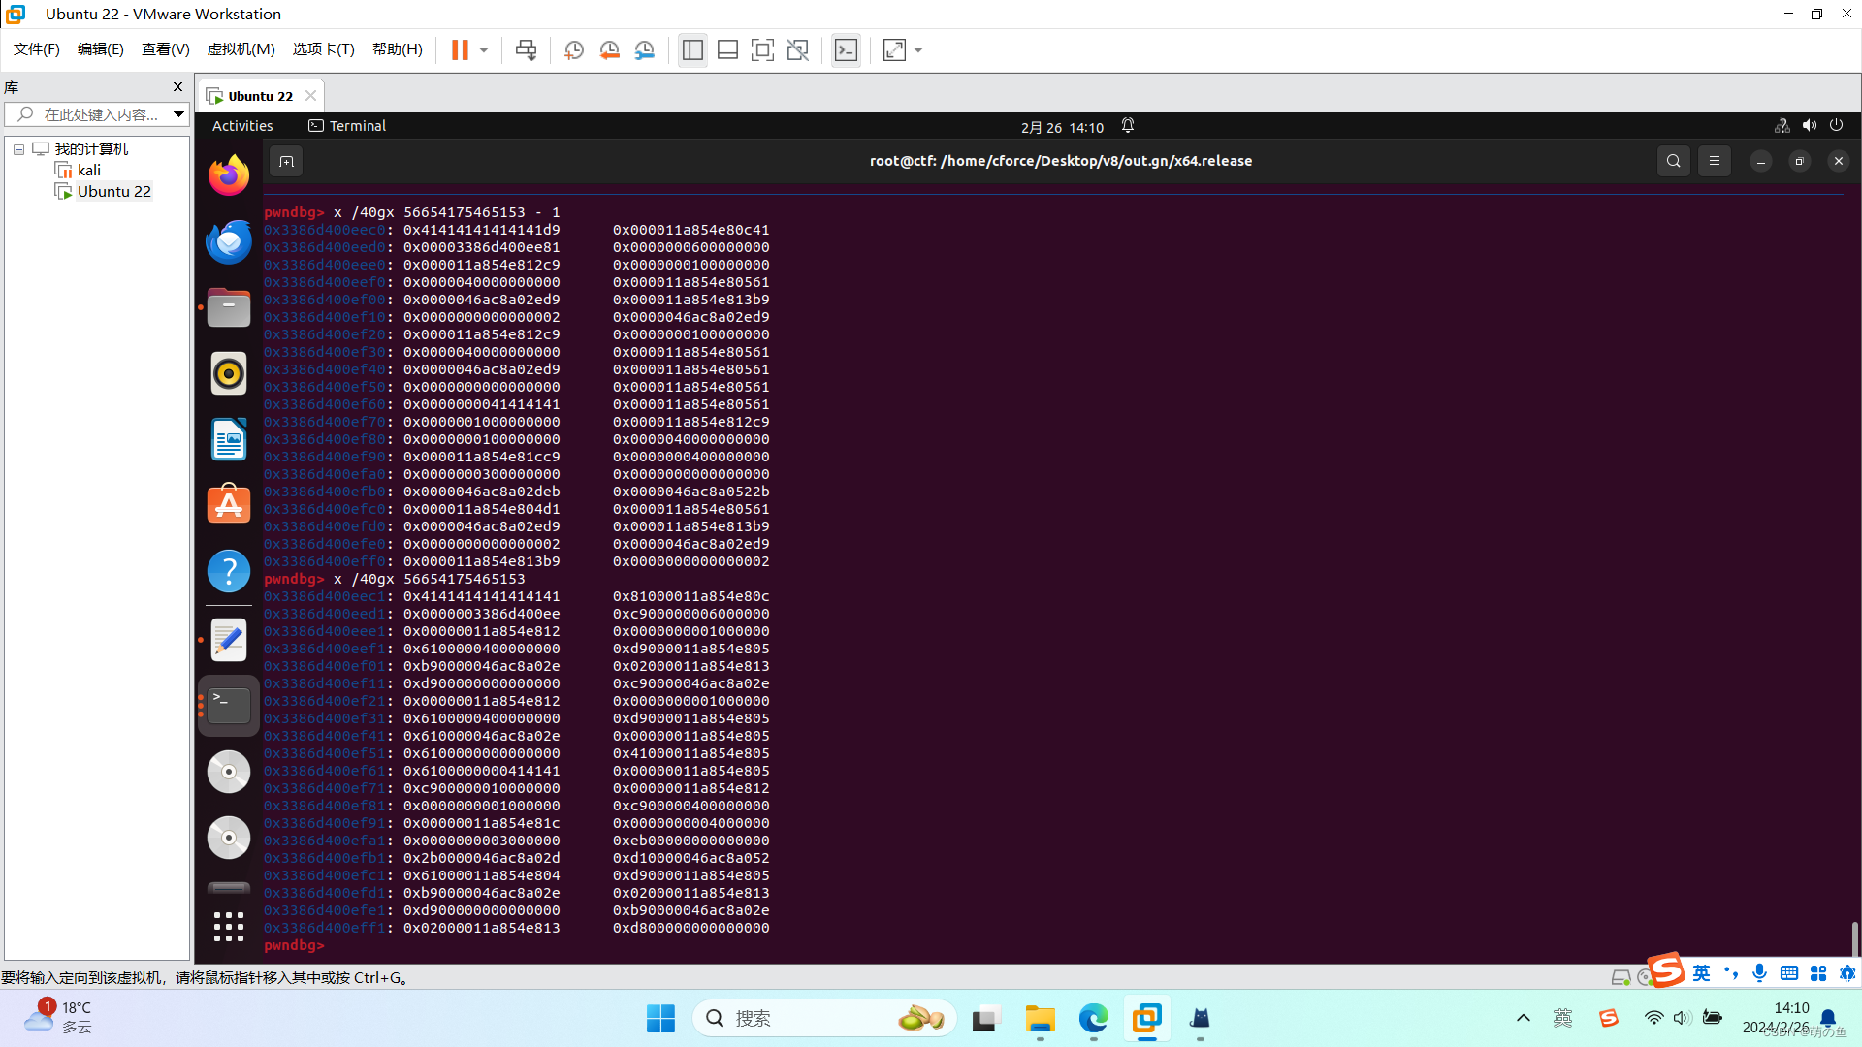Close the library panel

point(177,87)
